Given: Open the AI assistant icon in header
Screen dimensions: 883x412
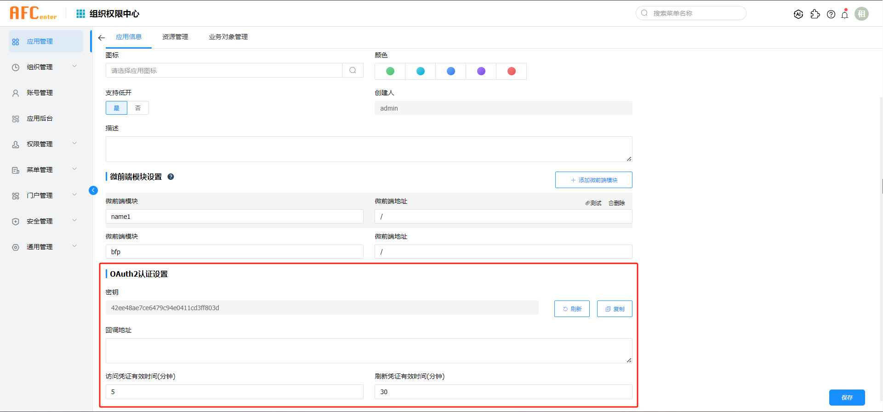Looking at the screenshot, I should 798,14.
